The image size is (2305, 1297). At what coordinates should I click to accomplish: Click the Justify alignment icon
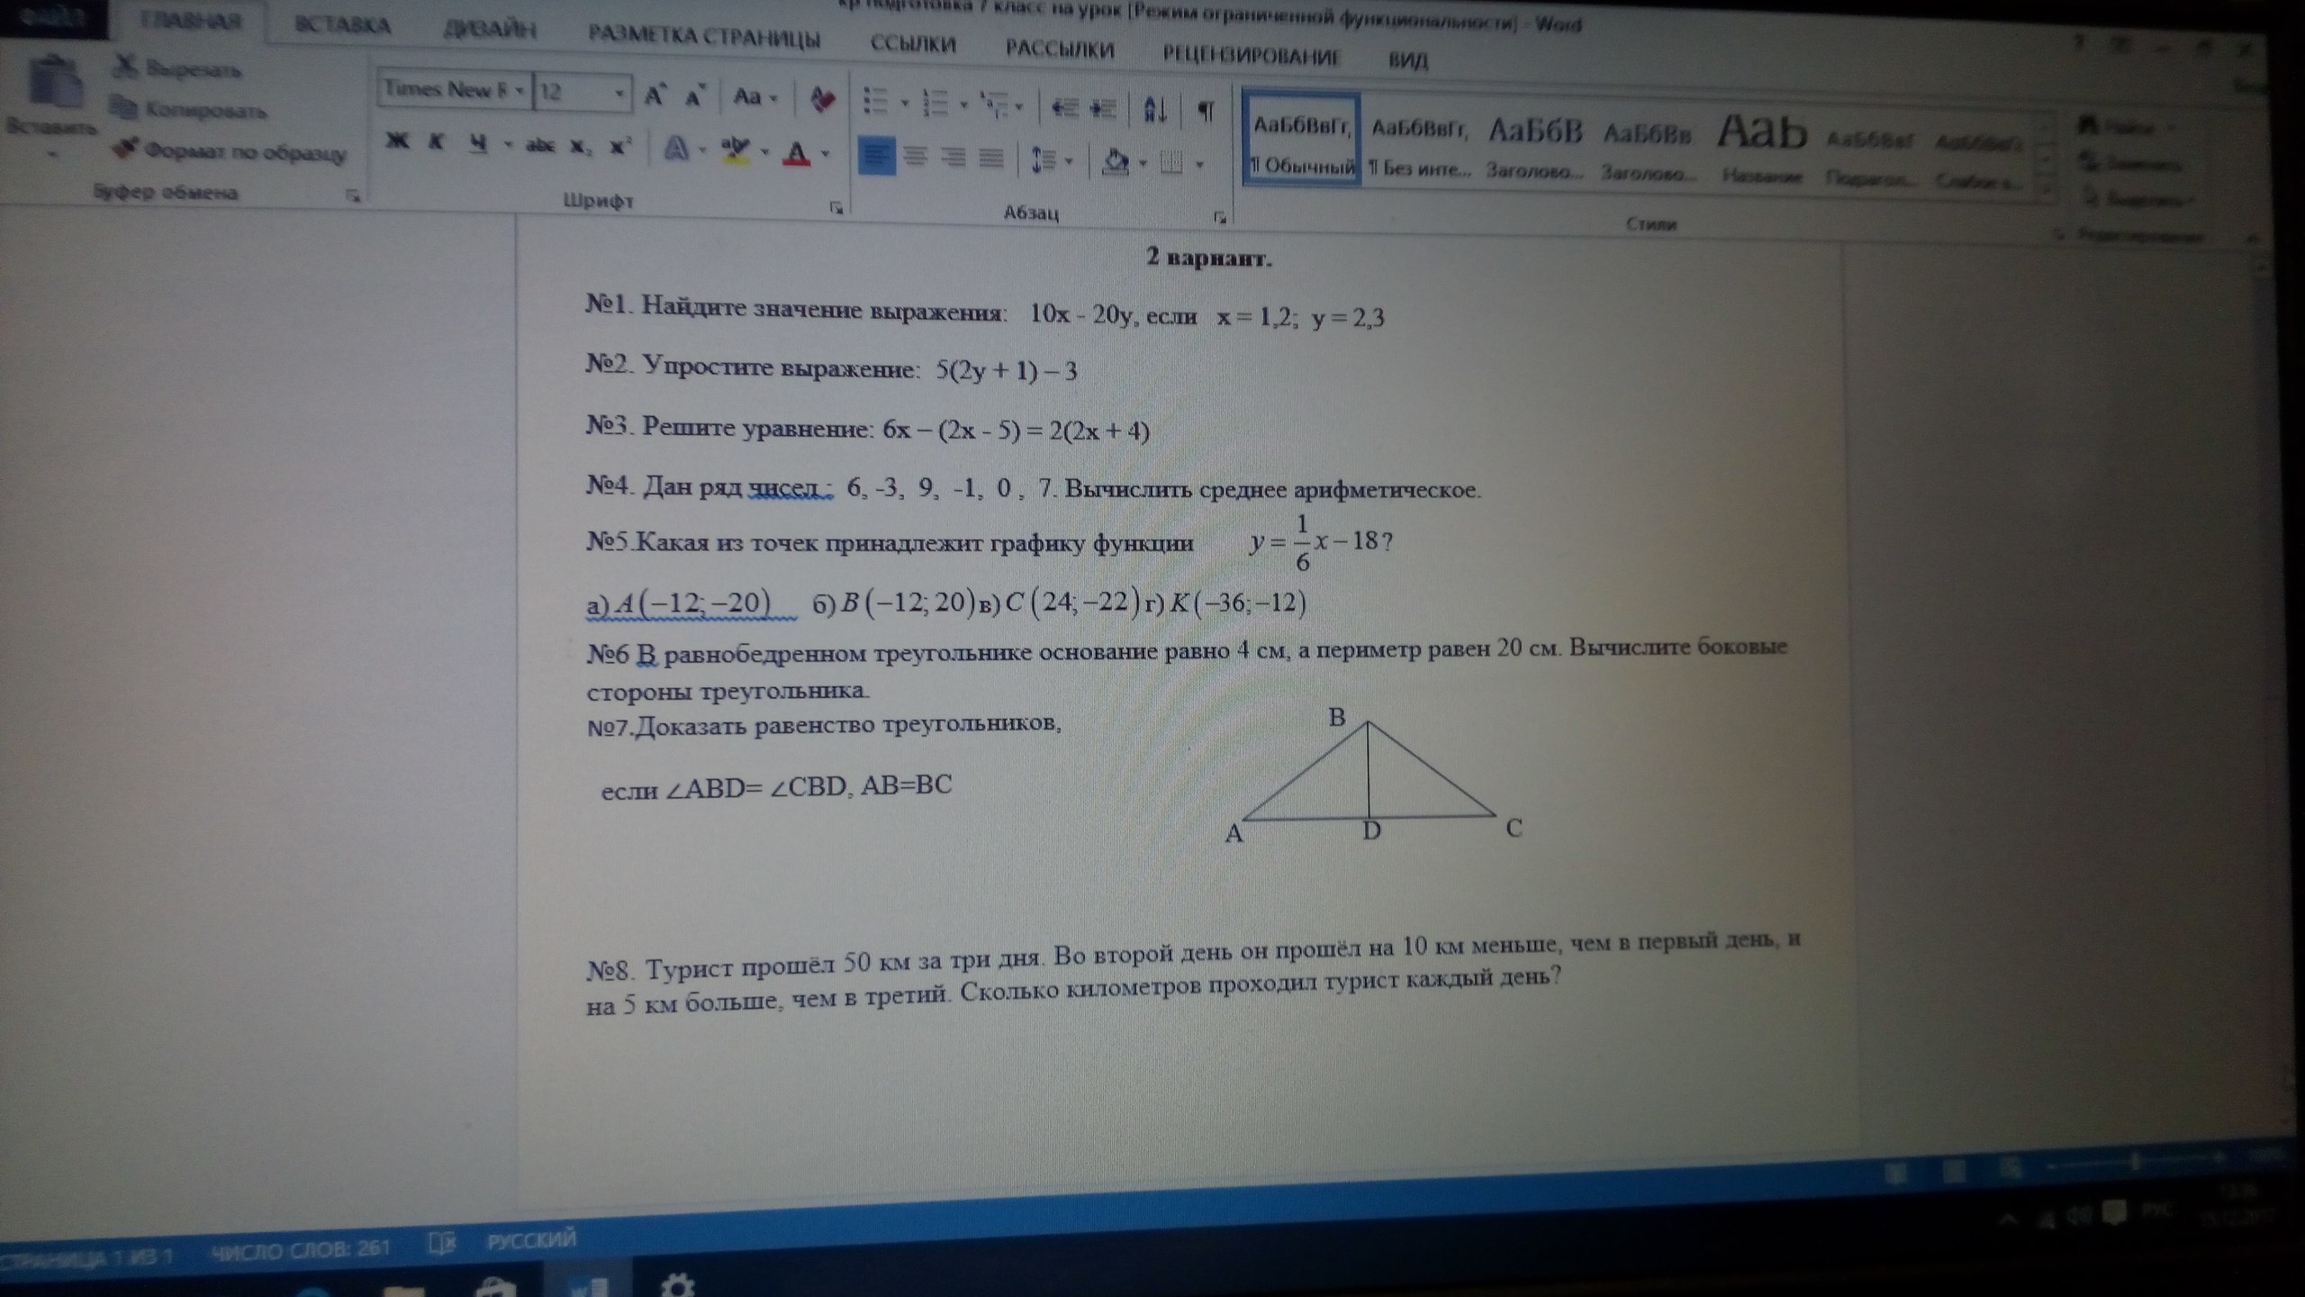pos(990,159)
